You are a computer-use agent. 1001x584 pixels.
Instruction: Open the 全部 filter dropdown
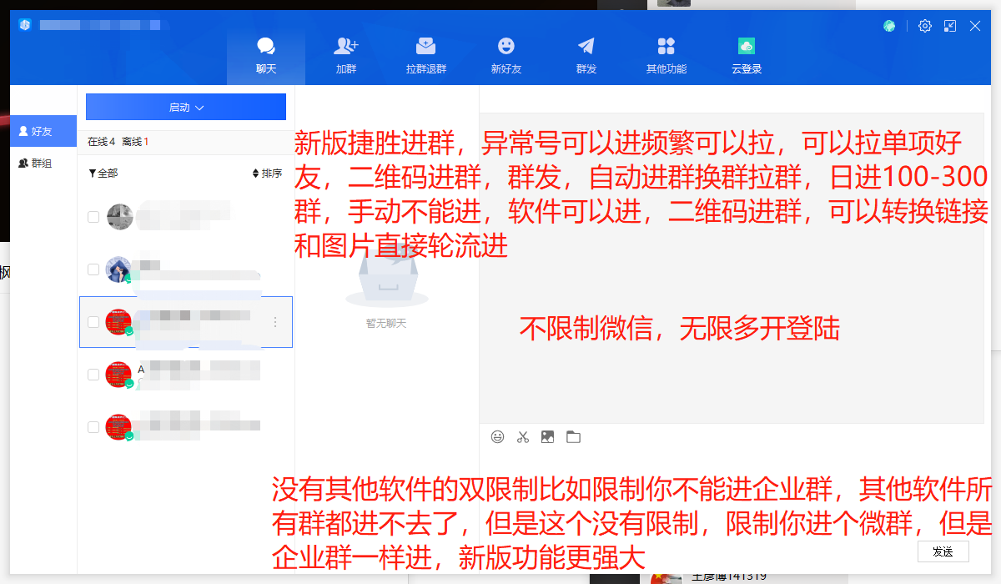coord(103,174)
